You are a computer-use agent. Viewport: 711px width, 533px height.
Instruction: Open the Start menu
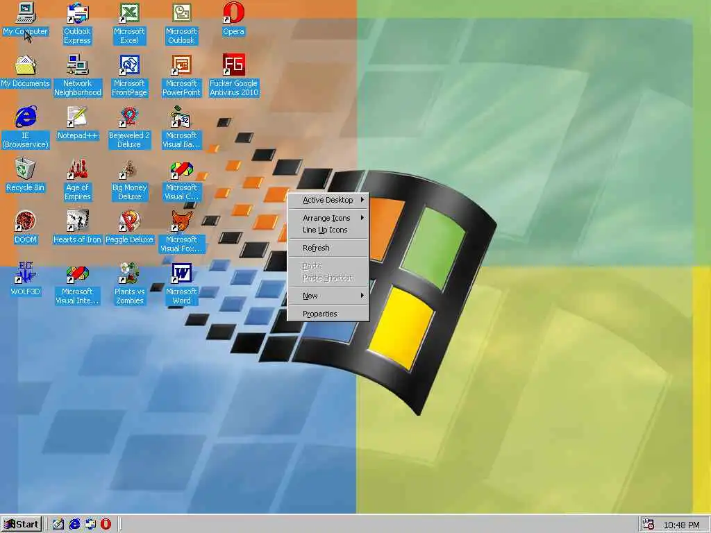[x=22, y=525]
